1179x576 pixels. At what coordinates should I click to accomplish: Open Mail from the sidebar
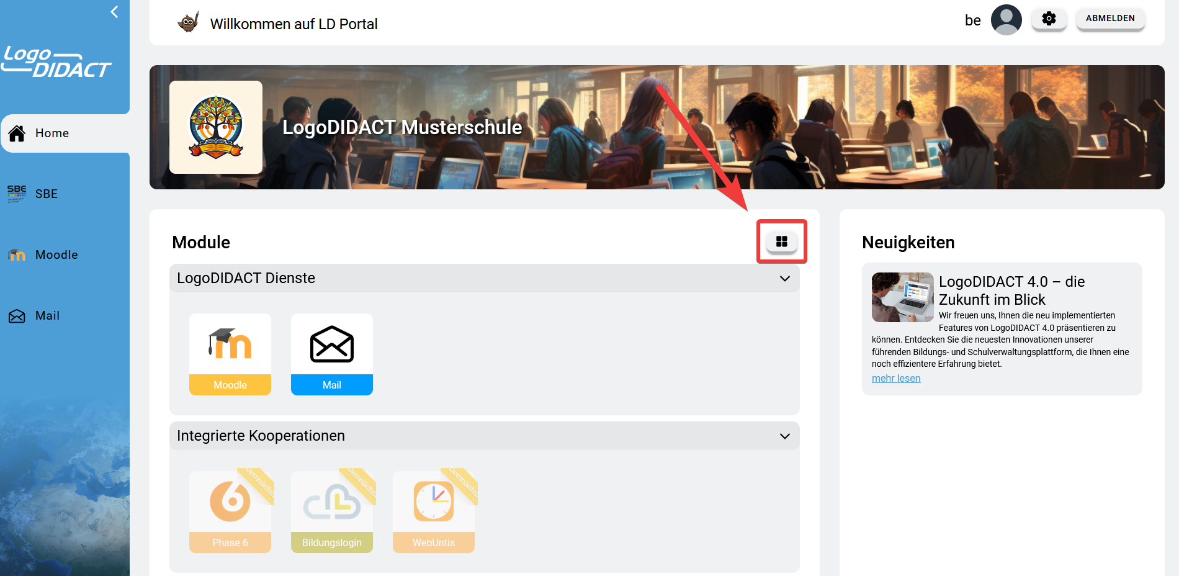coord(65,315)
